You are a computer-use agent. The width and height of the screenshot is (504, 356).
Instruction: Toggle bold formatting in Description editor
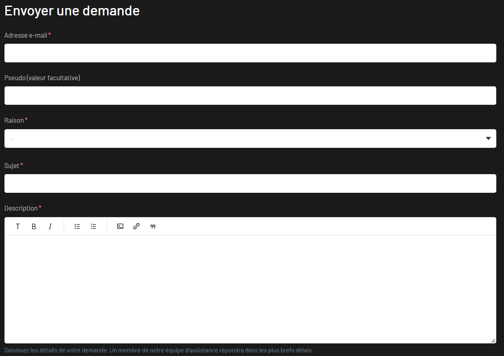click(x=34, y=226)
